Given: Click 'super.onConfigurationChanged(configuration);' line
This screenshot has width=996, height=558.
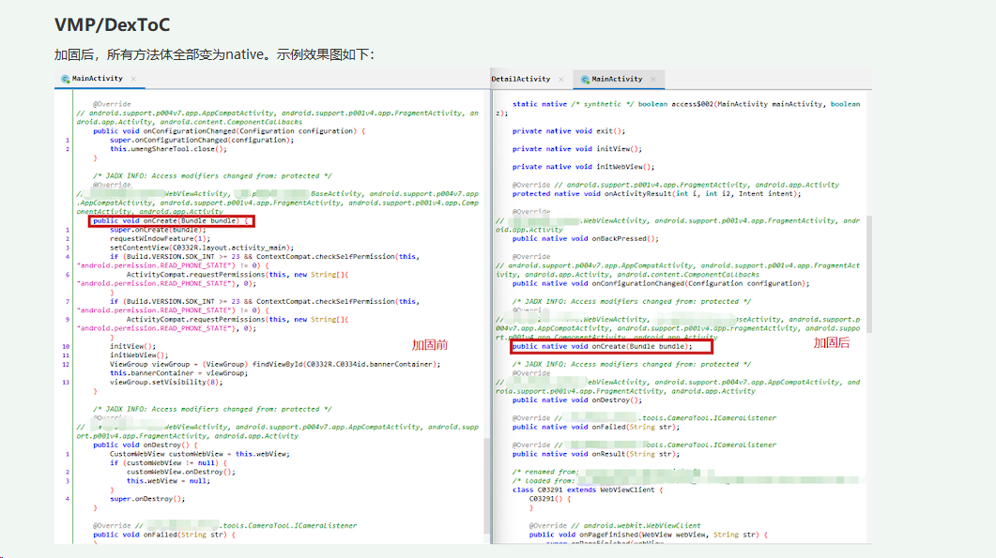Looking at the screenshot, I should (x=202, y=141).
